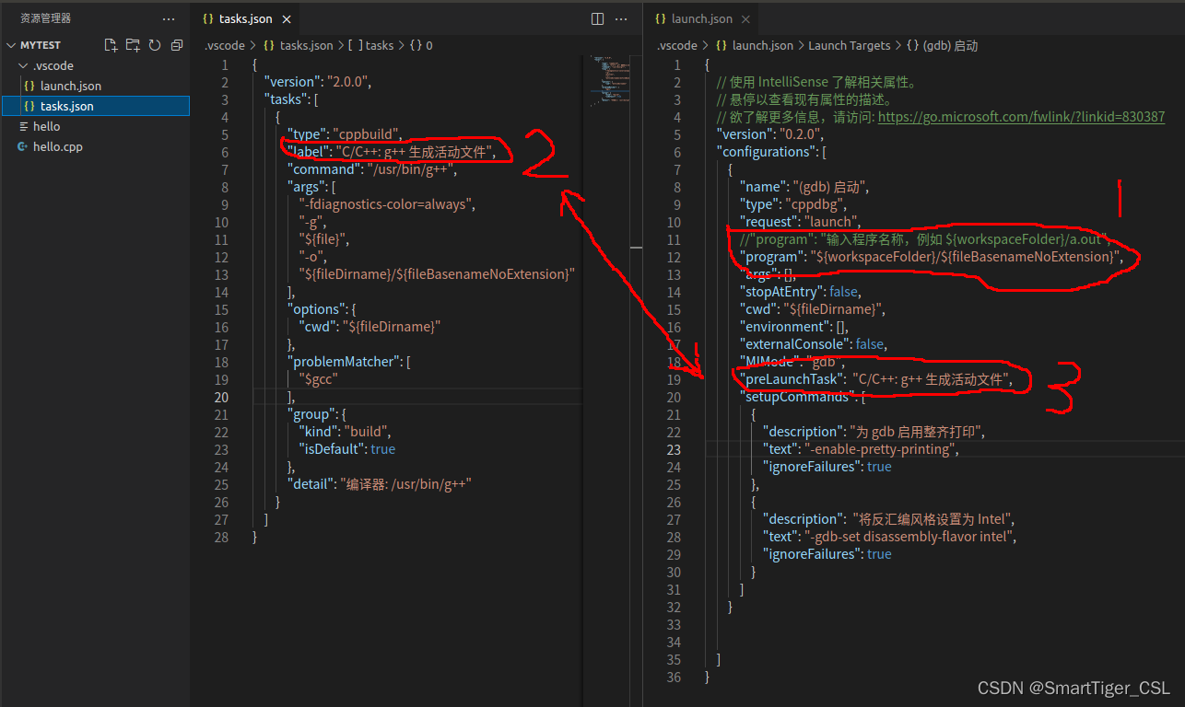
Task: Open more actions for tasks.json editor group
Action: 622,18
